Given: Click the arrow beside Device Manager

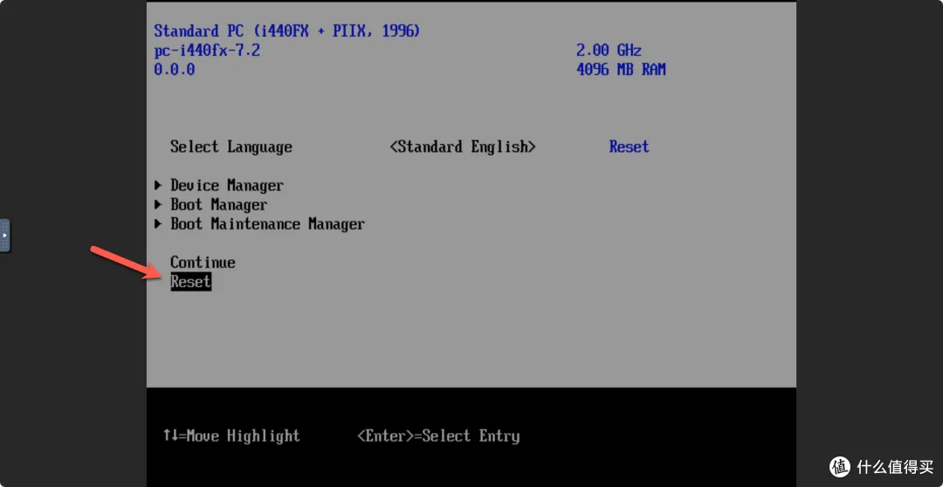Looking at the screenshot, I should (158, 185).
